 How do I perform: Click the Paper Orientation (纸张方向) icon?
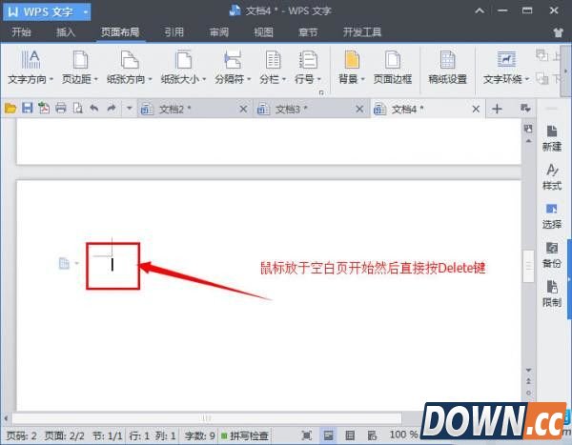pyautogui.click(x=130, y=60)
